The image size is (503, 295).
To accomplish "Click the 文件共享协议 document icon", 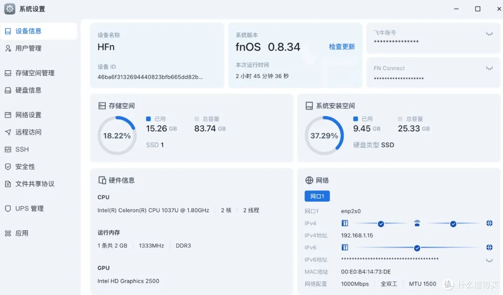I will click(x=8, y=184).
